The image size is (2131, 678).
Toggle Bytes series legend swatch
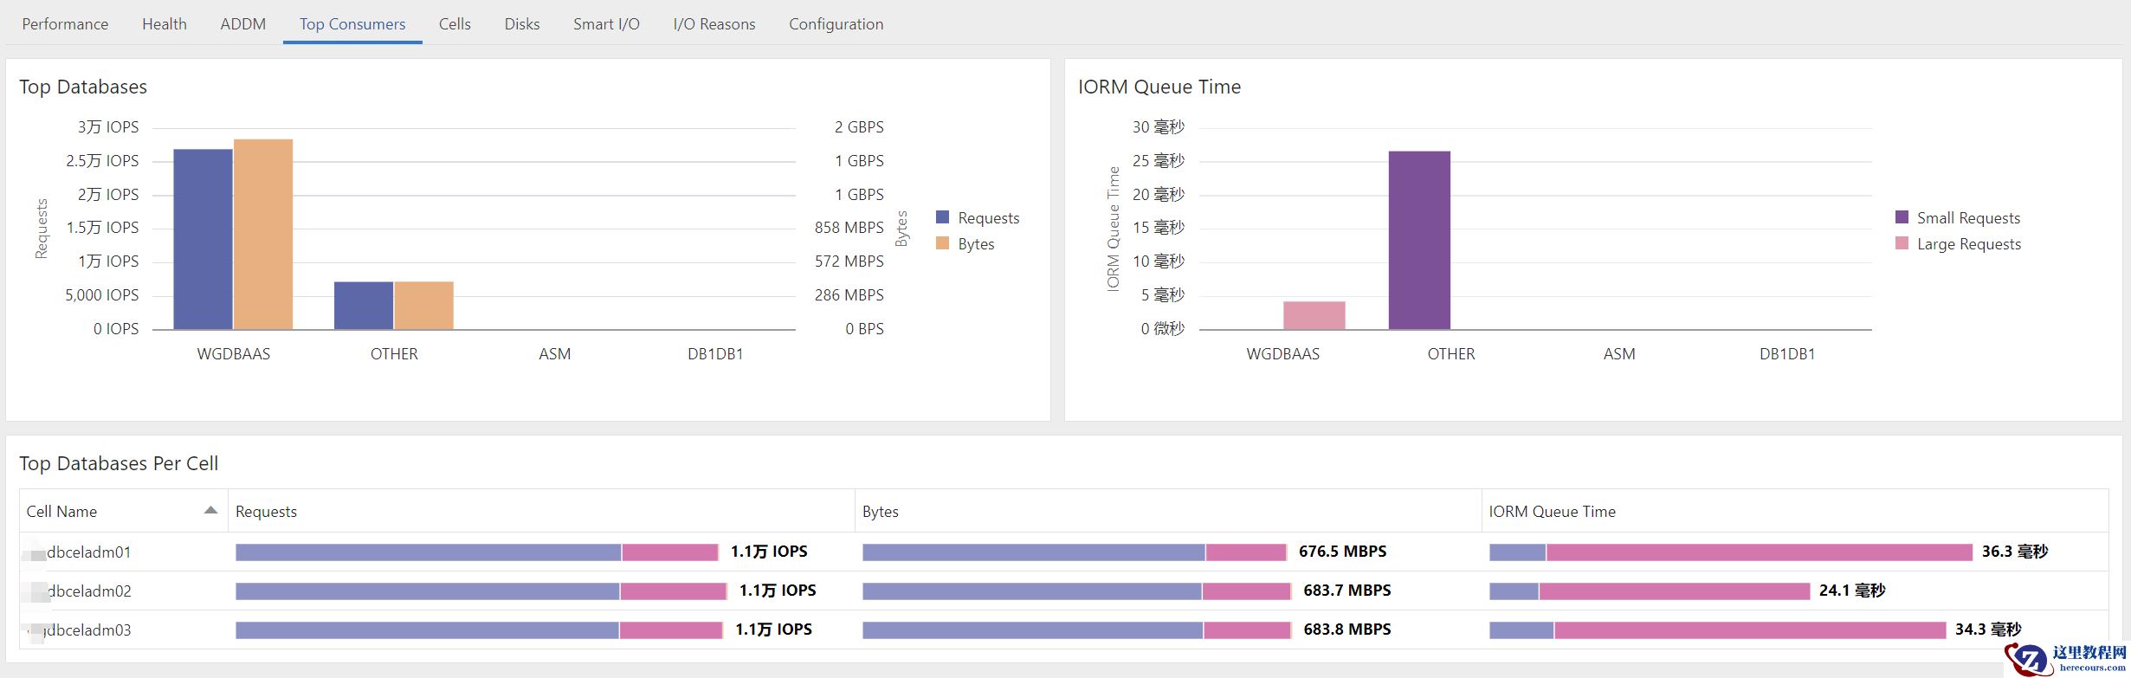(943, 243)
